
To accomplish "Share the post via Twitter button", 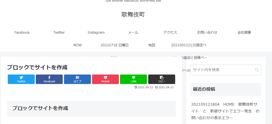I will pyautogui.click(x=21, y=79).
